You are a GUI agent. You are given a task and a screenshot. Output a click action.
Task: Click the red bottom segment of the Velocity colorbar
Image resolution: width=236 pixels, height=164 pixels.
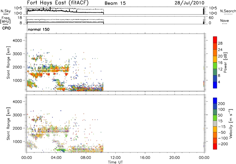click(x=215, y=147)
